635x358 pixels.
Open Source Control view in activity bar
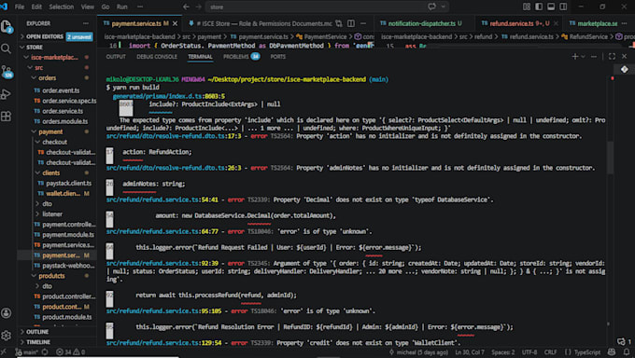(x=7, y=72)
